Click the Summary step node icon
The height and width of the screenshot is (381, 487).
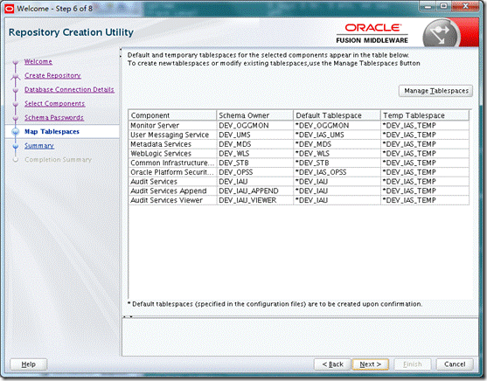pyautogui.click(x=16, y=146)
